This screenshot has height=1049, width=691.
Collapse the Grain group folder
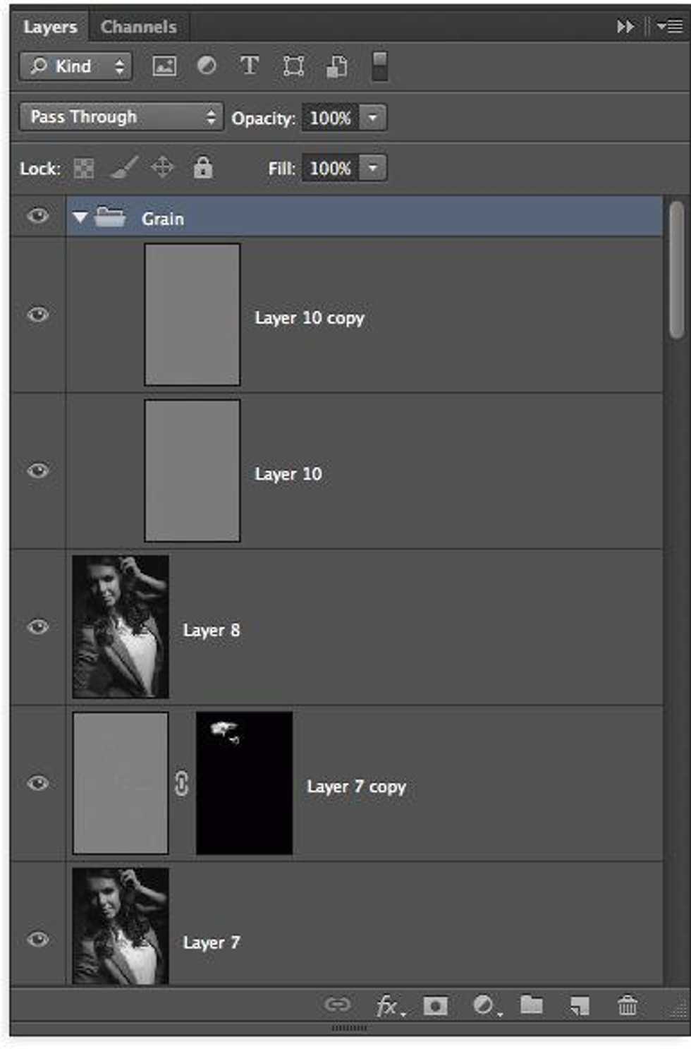tap(80, 218)
